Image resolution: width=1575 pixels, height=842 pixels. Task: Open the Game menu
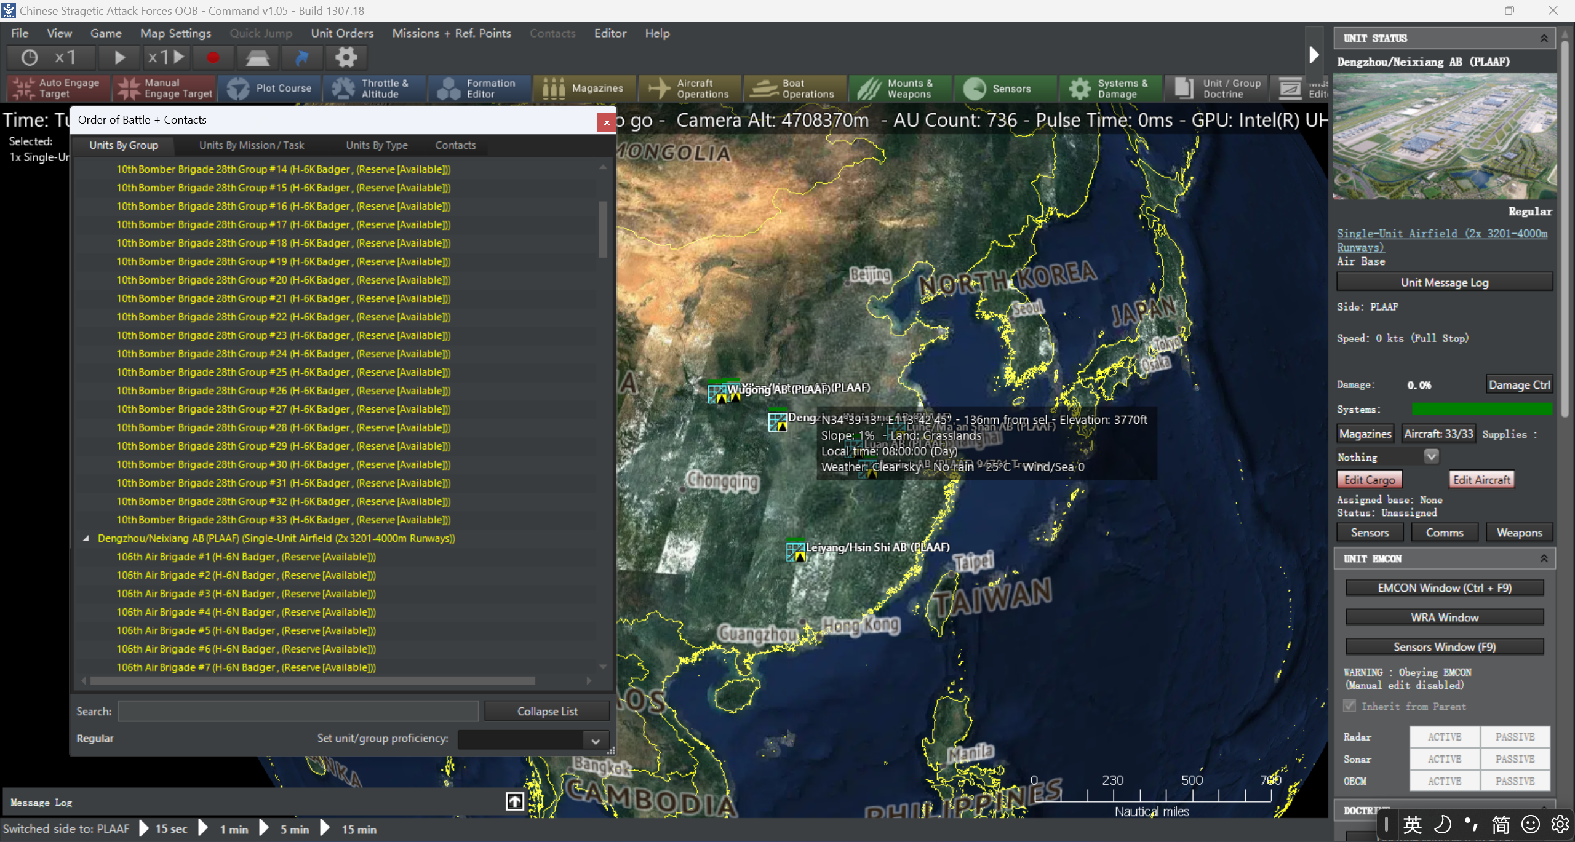pyautogui.click(x=106, y=33)
